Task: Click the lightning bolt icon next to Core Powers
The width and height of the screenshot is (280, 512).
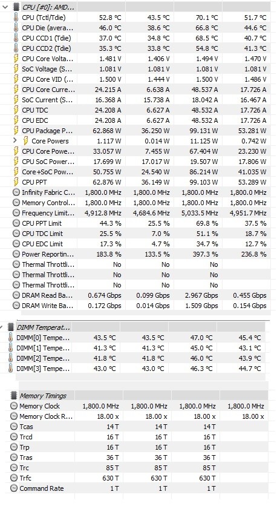Action: 26,141
